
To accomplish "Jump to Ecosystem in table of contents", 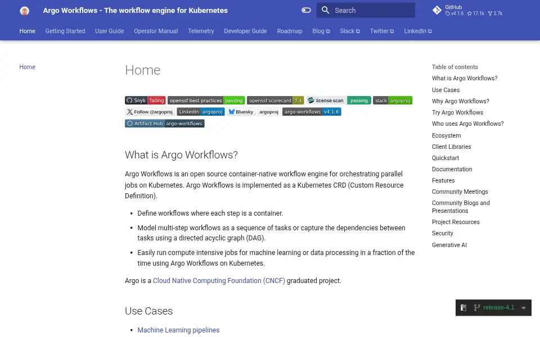I will pos(446,135).
